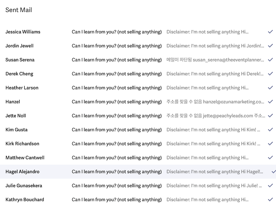
Task: Click the checkmark on Kathryn Bouchard row
Action: [x=270, y=199]
